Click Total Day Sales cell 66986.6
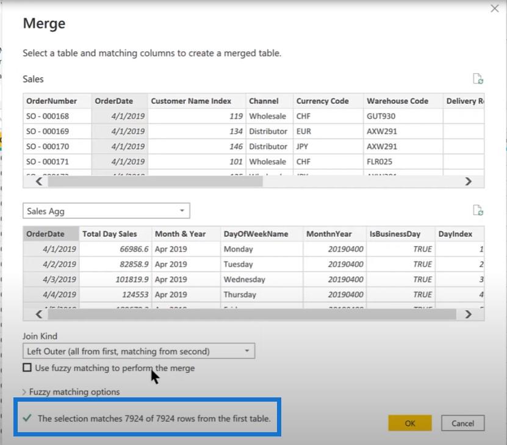 115,249
